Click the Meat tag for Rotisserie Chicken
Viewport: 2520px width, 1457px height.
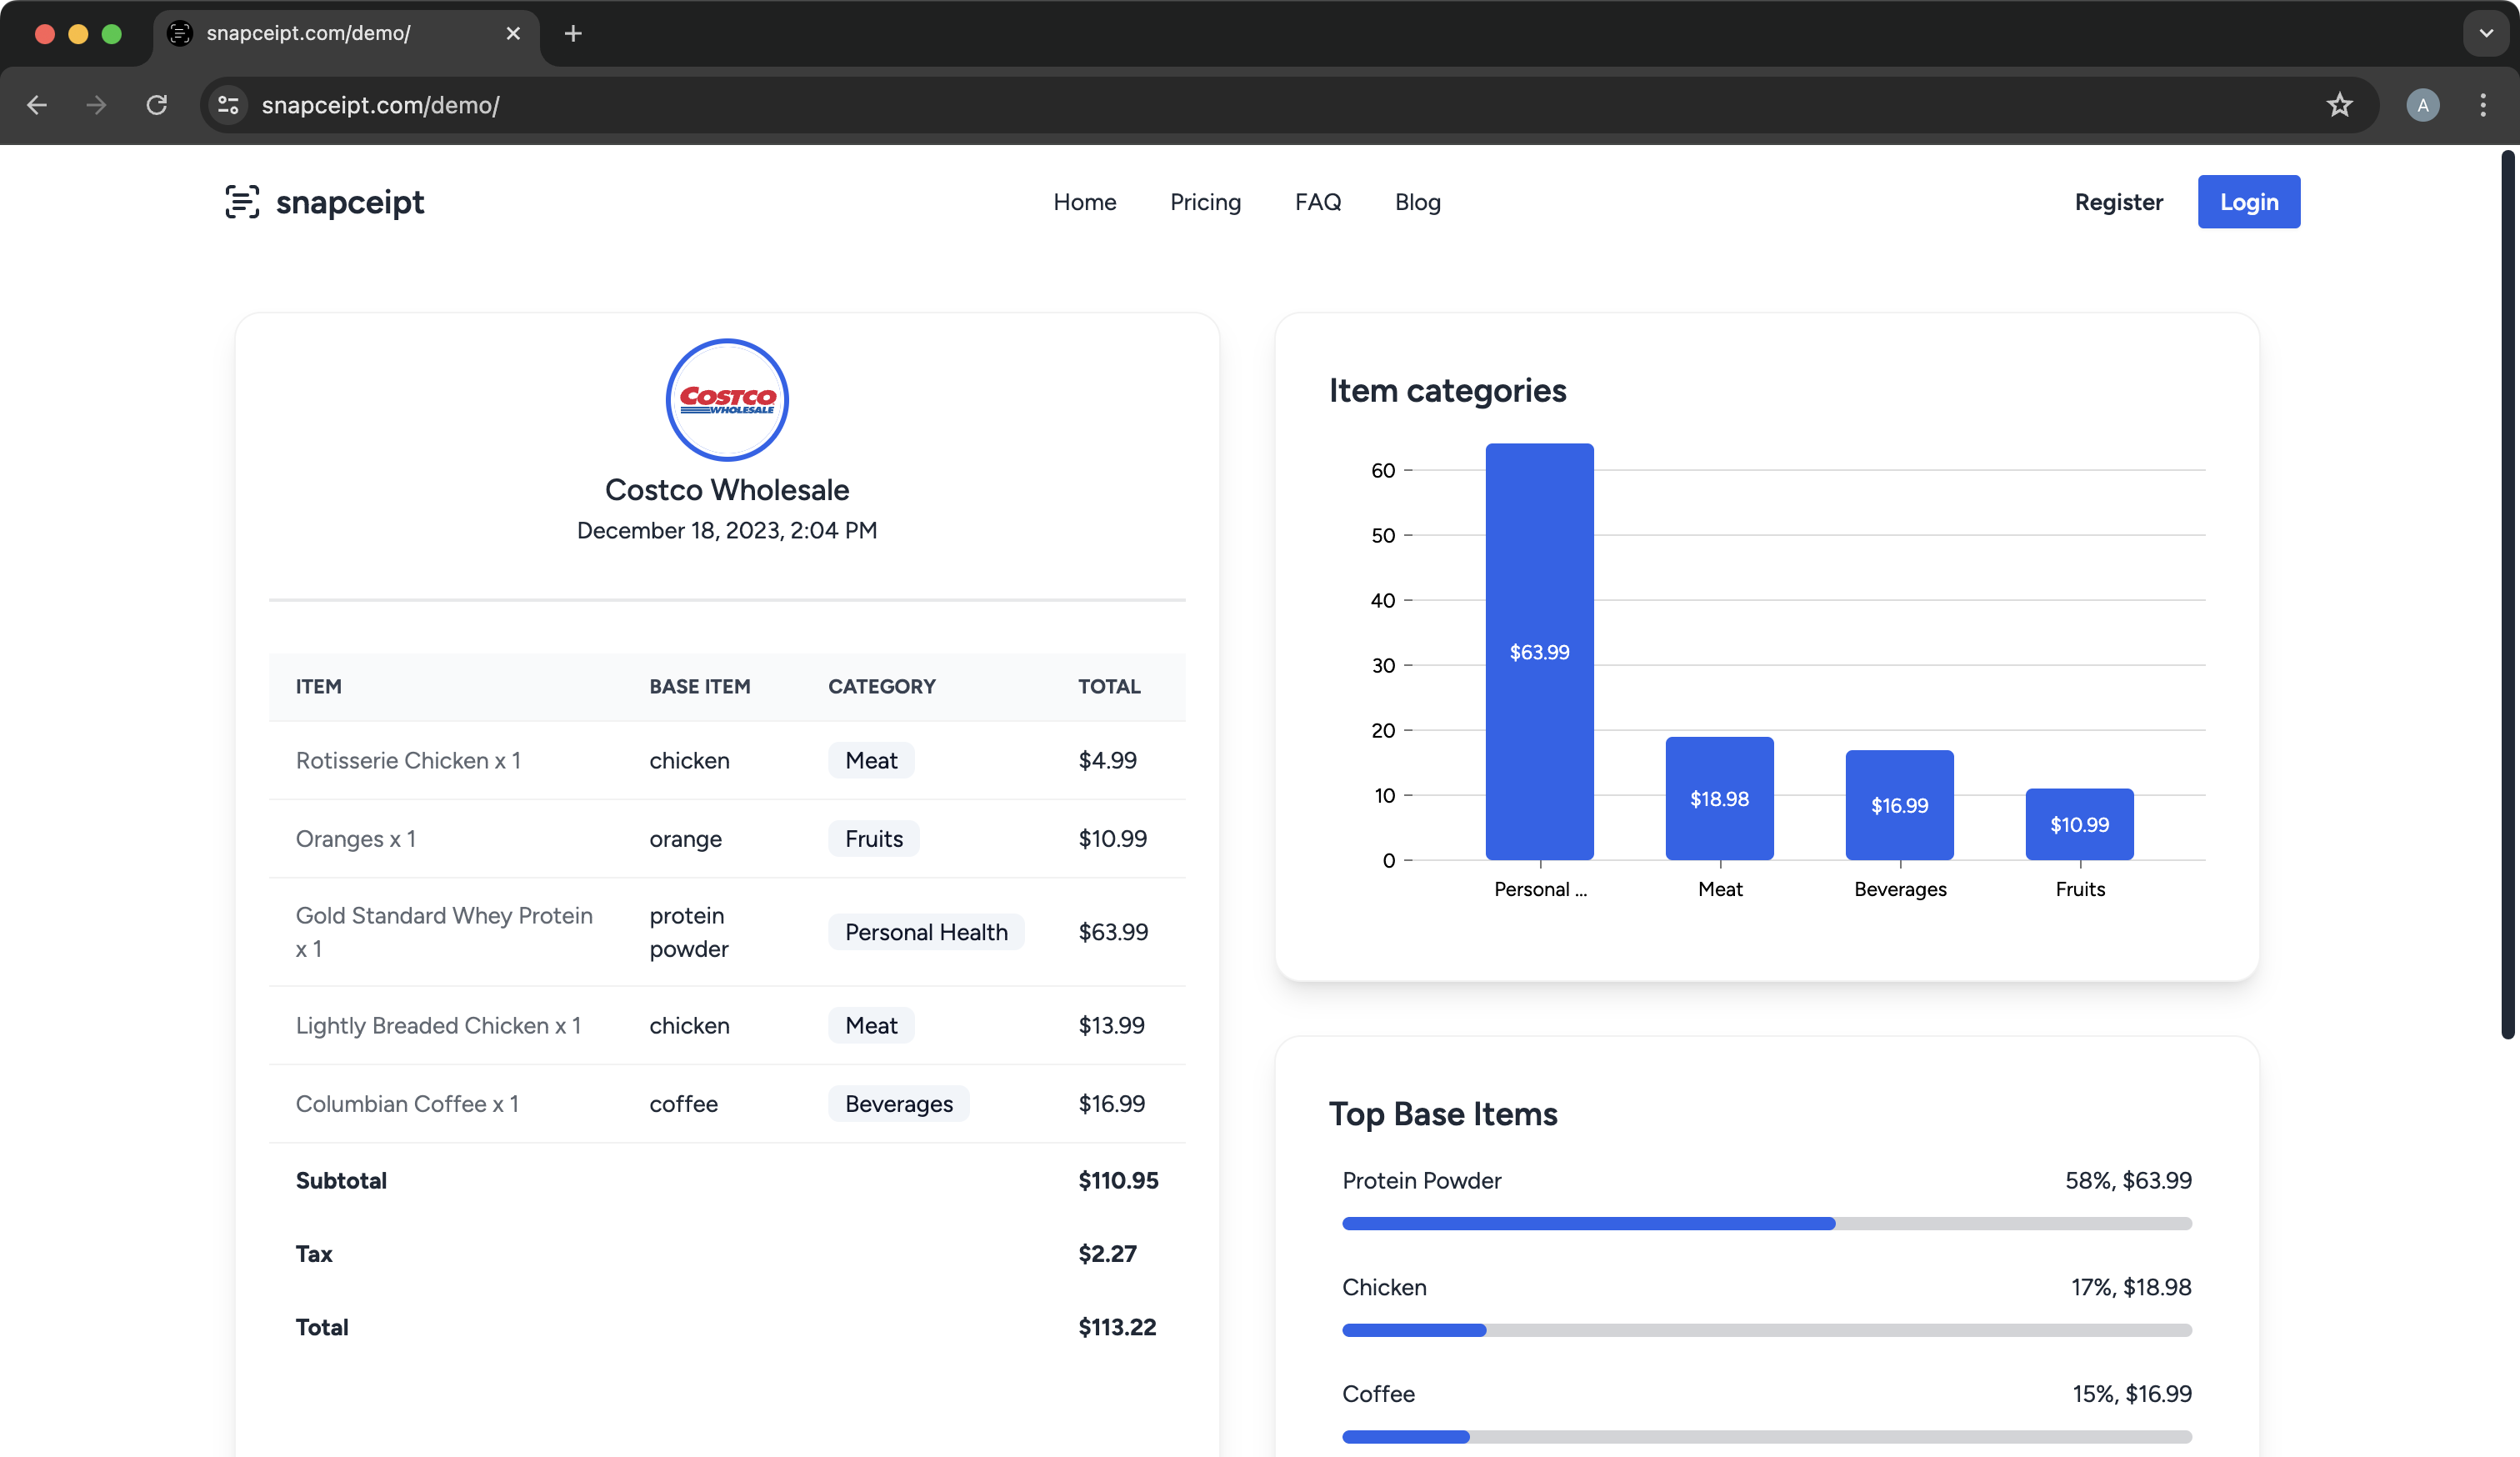click(871, 760)
